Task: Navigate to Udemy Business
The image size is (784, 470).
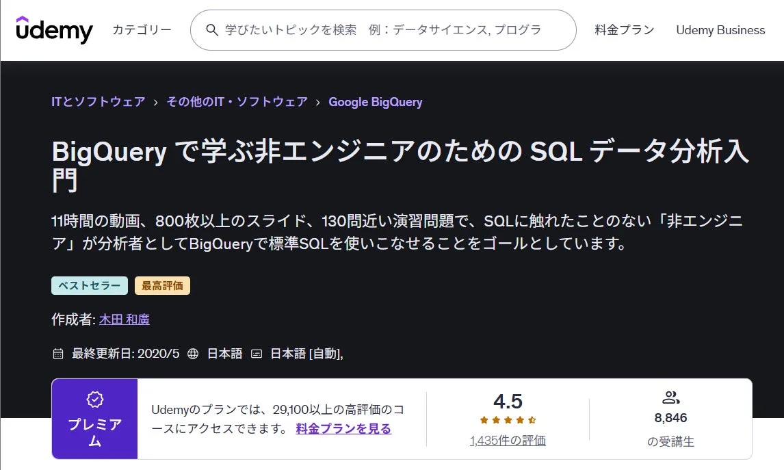Action: point(720,30)
